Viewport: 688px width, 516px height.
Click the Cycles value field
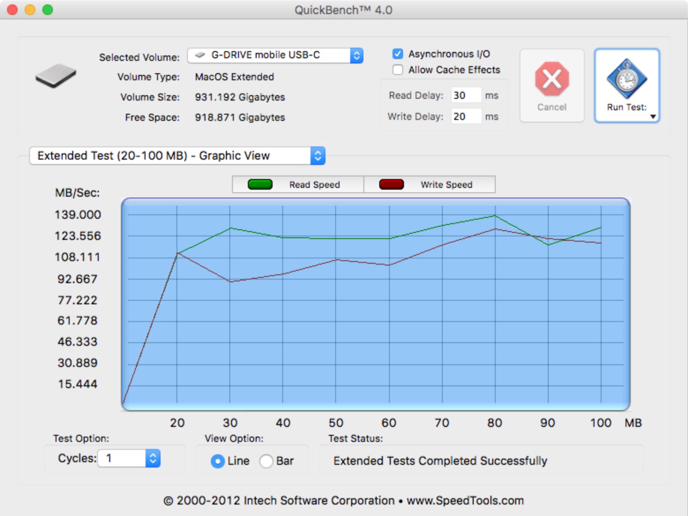122,458
